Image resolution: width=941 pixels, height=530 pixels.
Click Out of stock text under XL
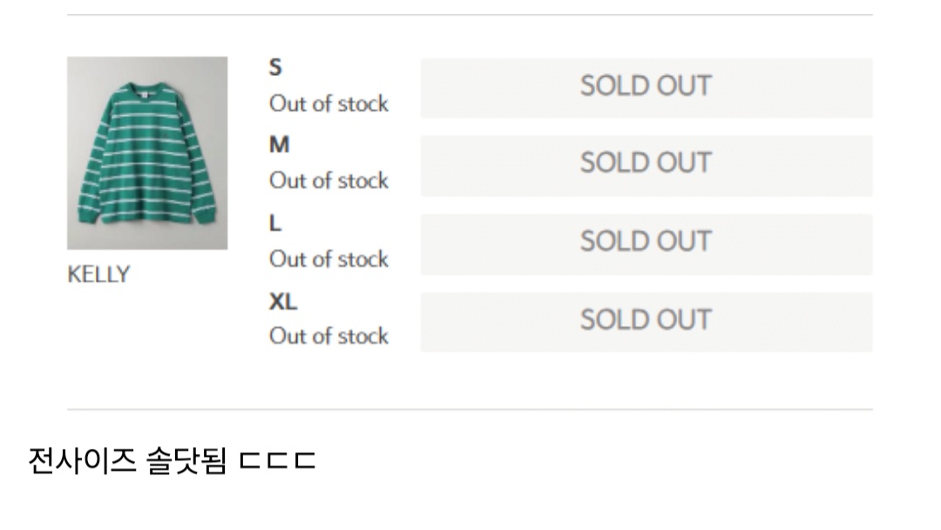click(328, 336)
